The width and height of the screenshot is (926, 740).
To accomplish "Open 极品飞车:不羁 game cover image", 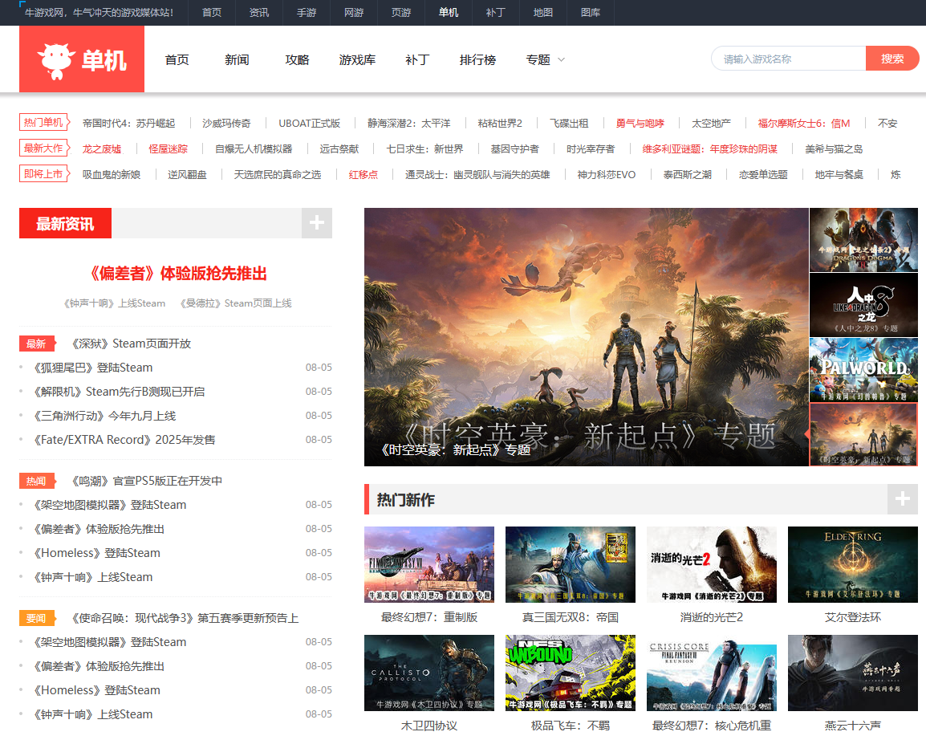I will 570,673.
